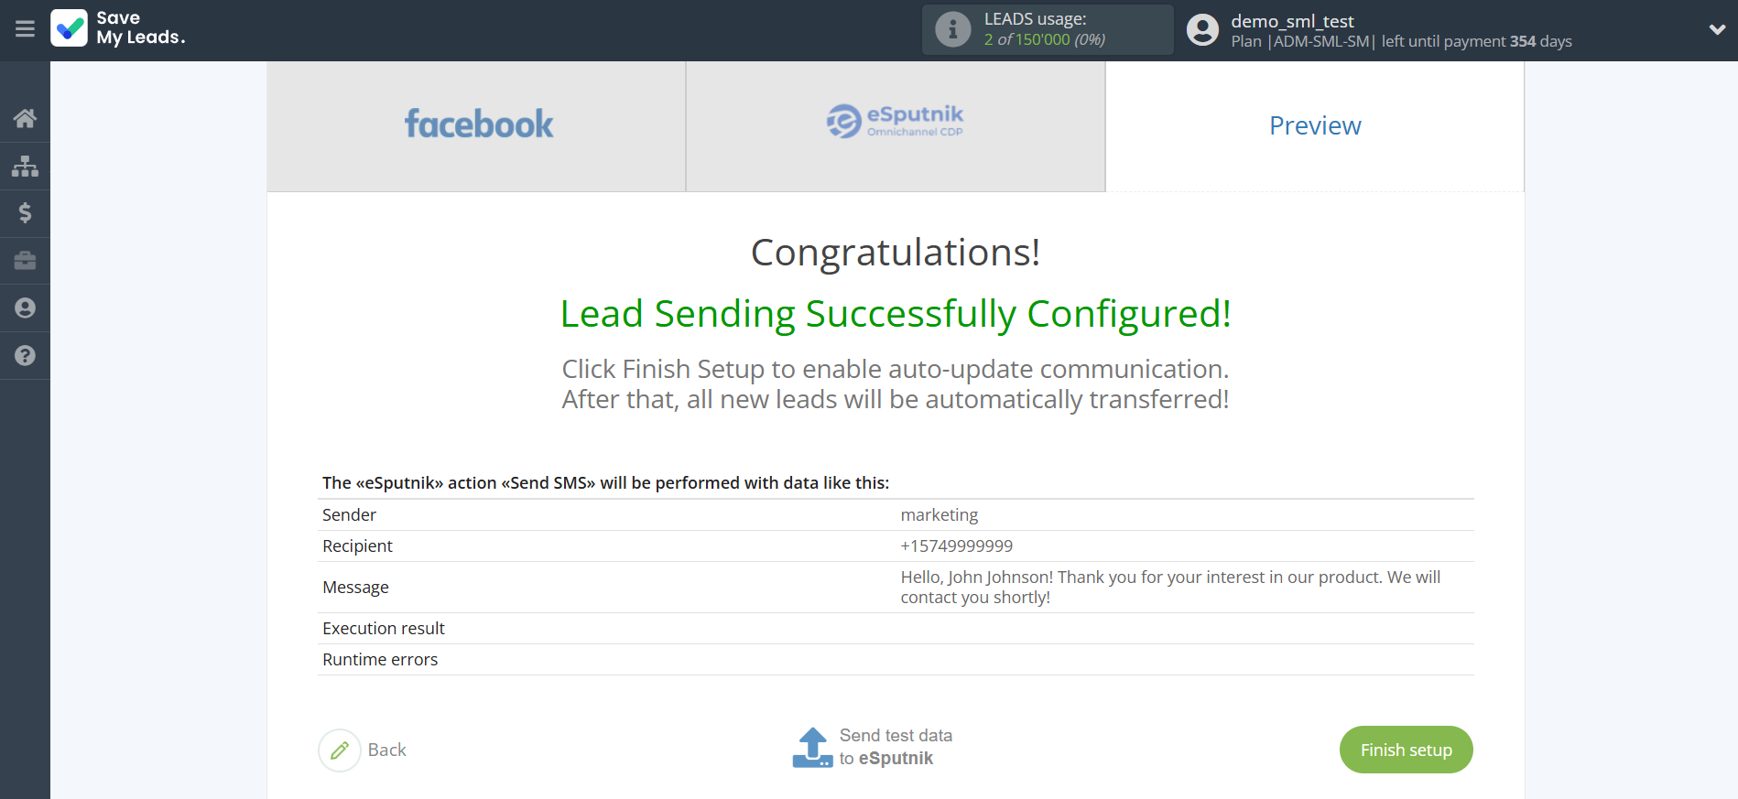Select the Preview tab

coord(1314,125)
